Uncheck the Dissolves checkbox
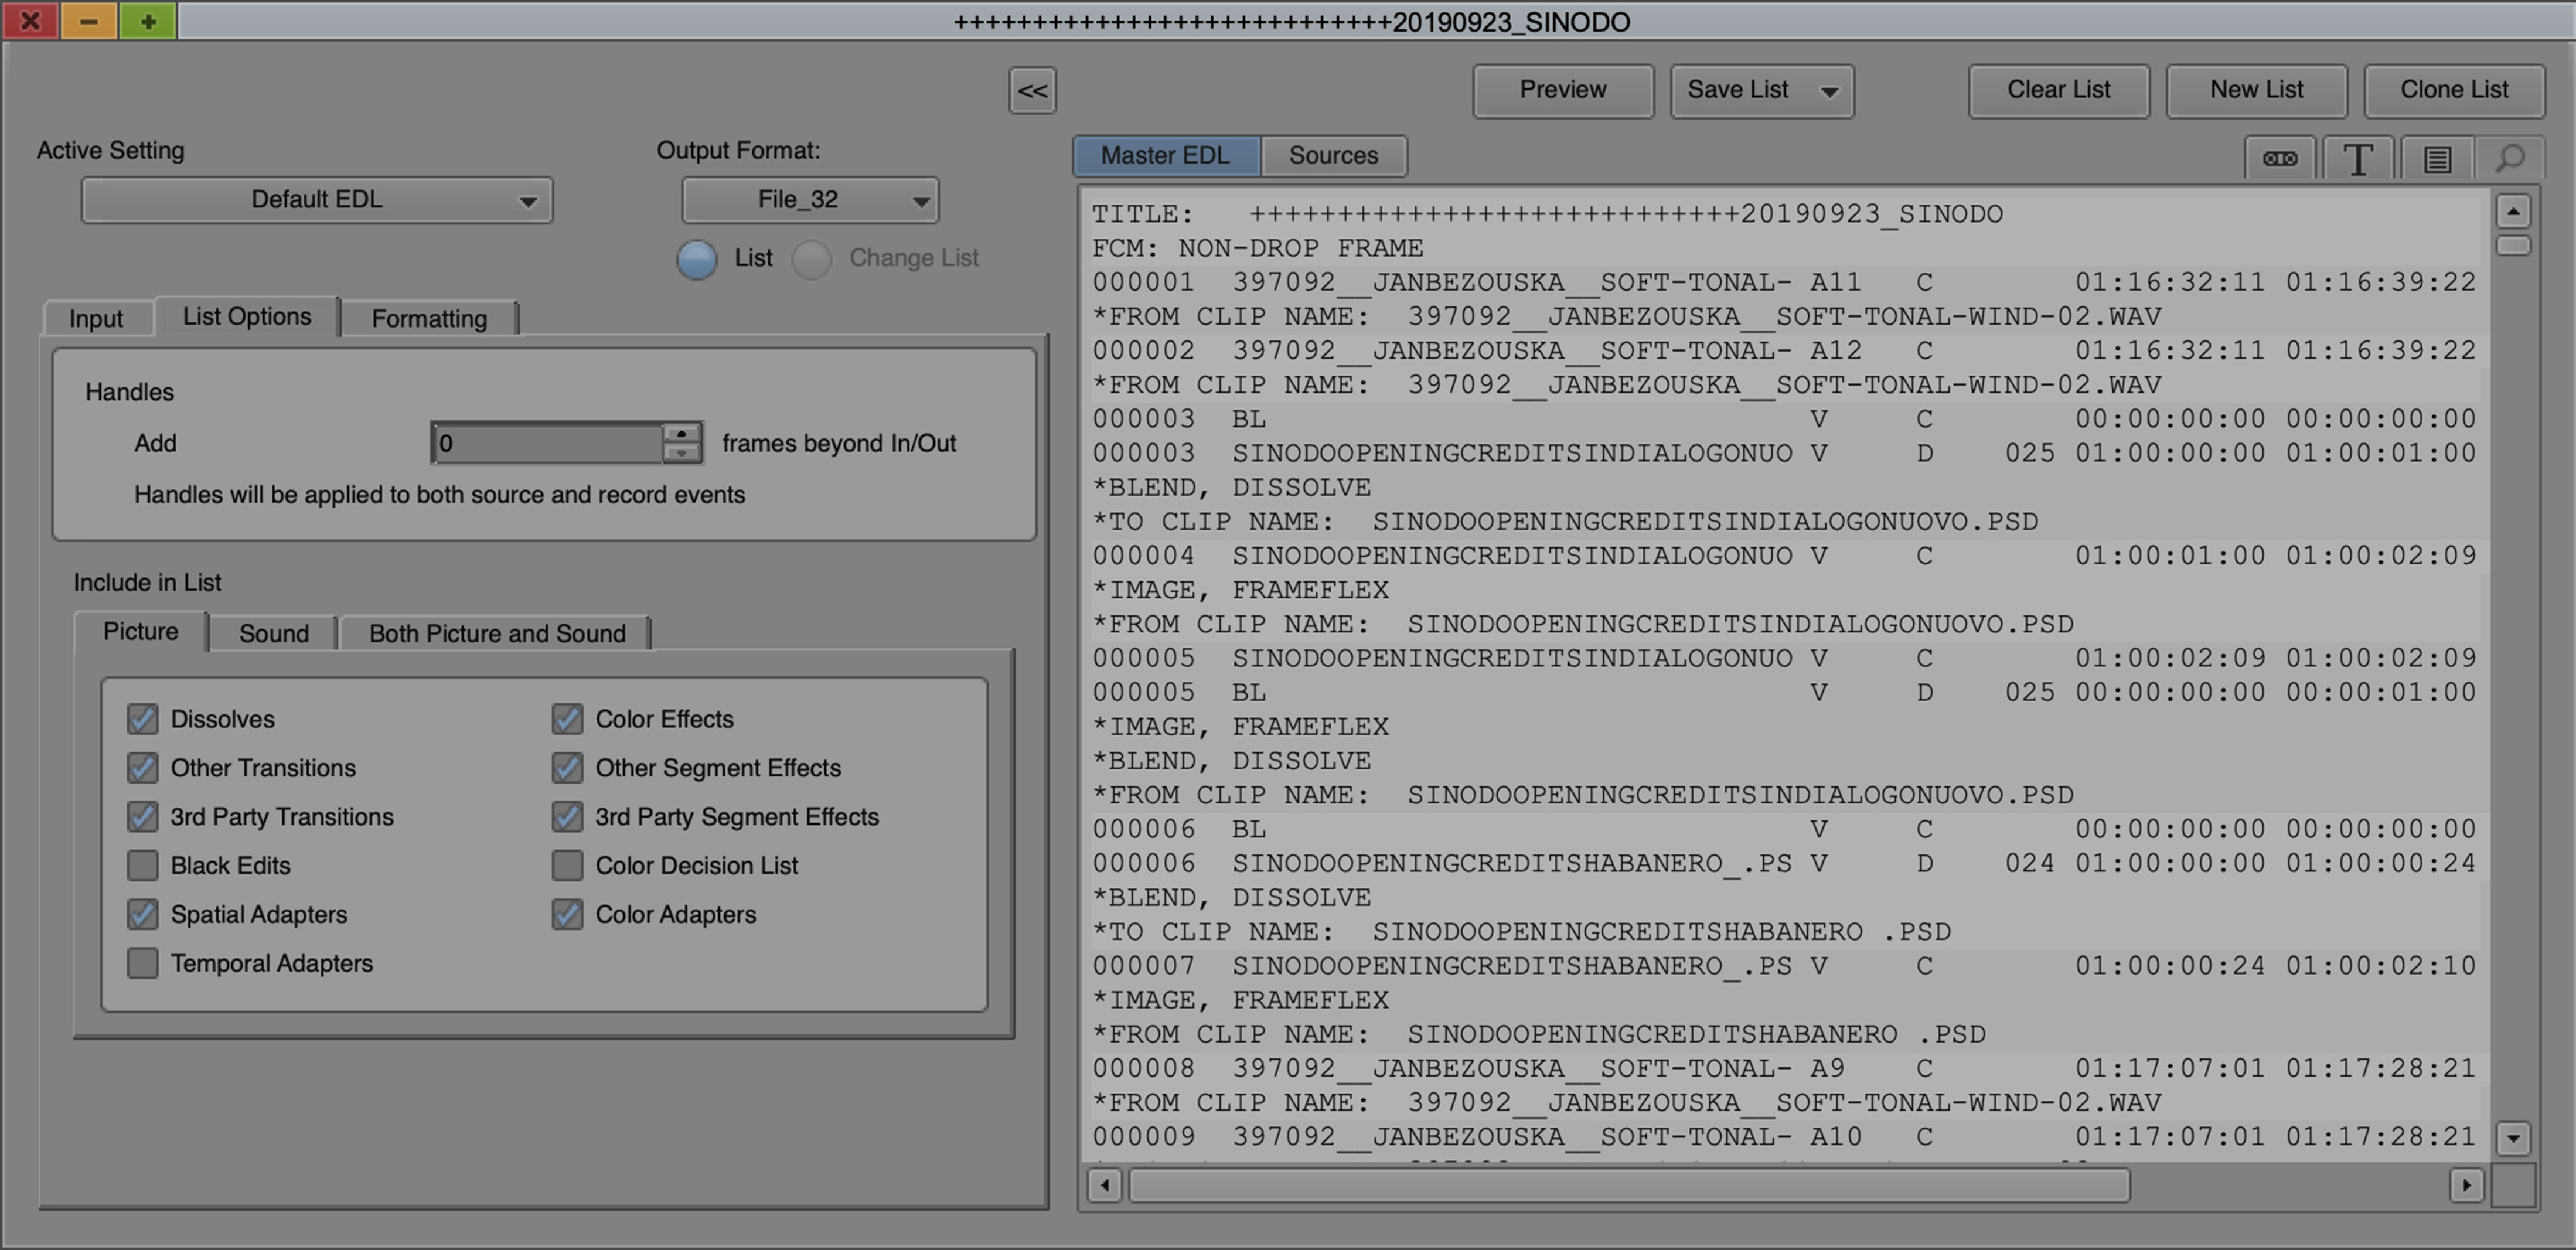Viewport: 2576px width, 1250px height. (143, 719)
